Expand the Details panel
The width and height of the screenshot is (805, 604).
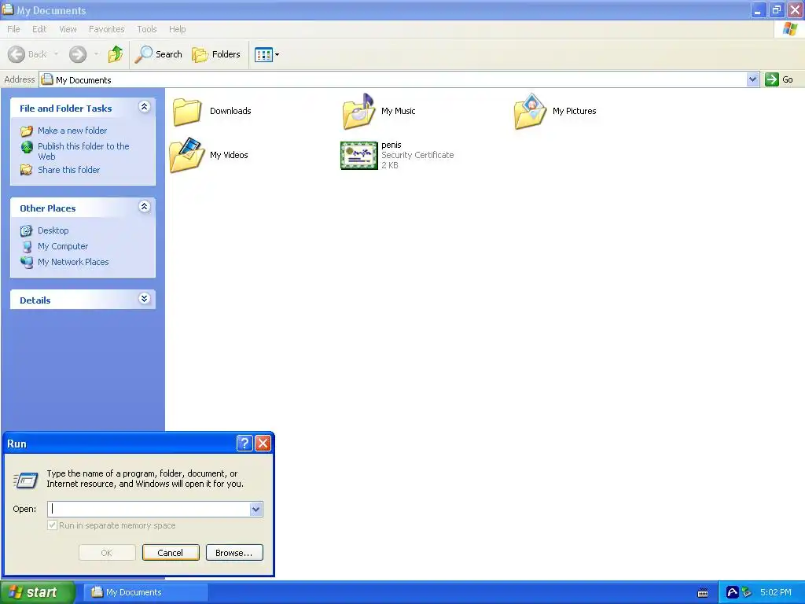click(x=145, y=298)
